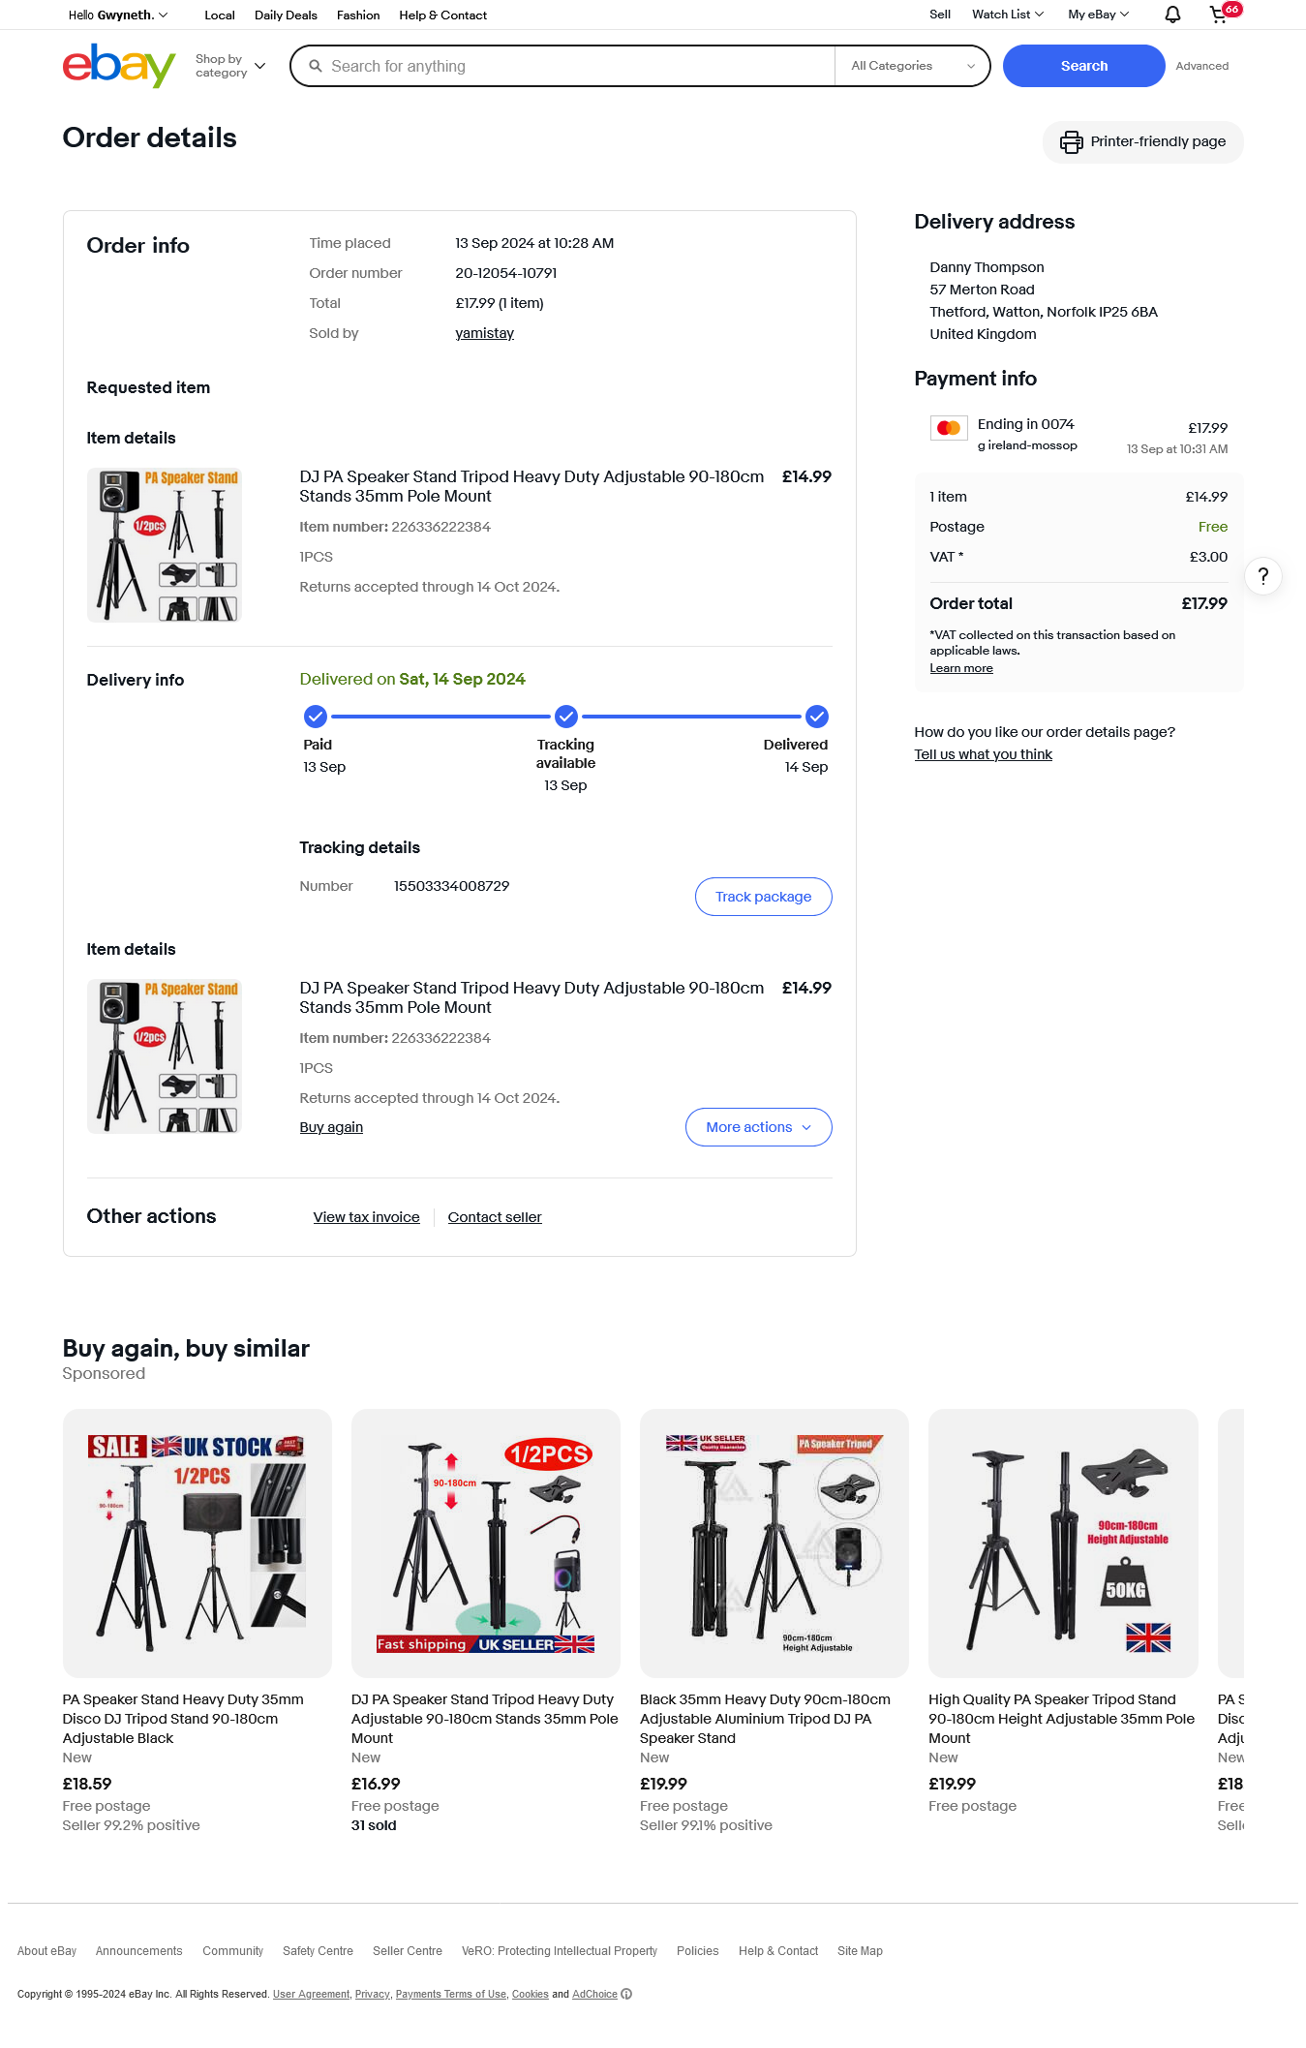Expand the All Categories dropdown
This screenshot has width=1306, height=2048.
click(x=912, y=66)
